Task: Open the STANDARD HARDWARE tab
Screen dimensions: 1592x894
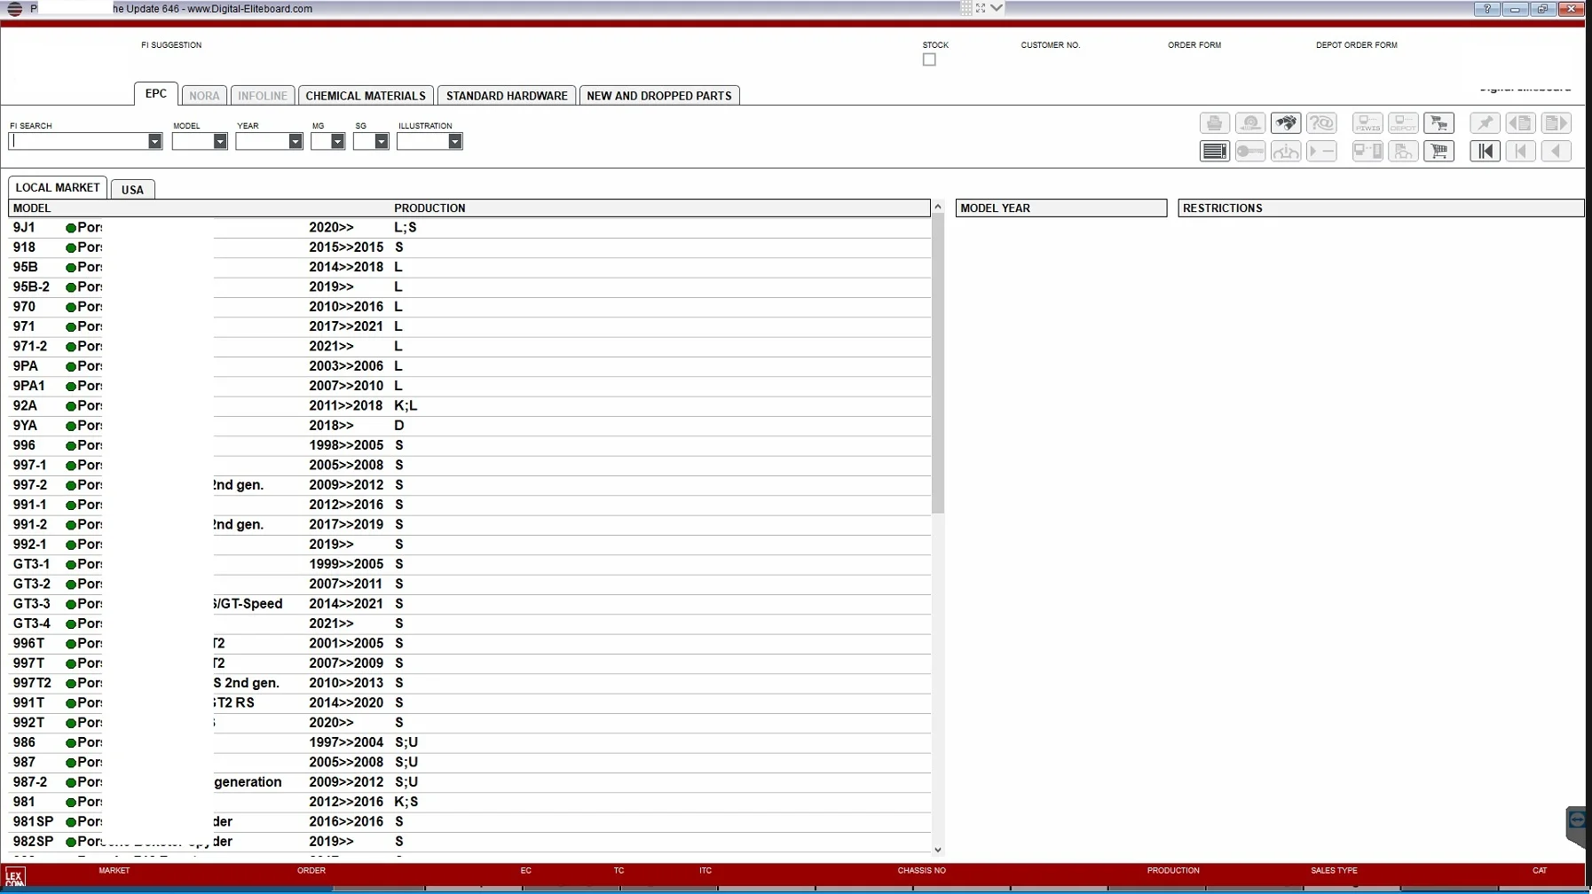Action: (507, 96)
